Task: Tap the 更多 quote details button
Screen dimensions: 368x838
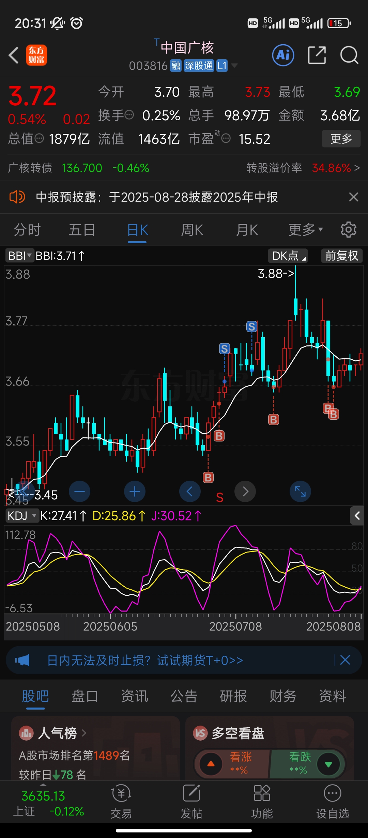Action: (x=341, y=139)
